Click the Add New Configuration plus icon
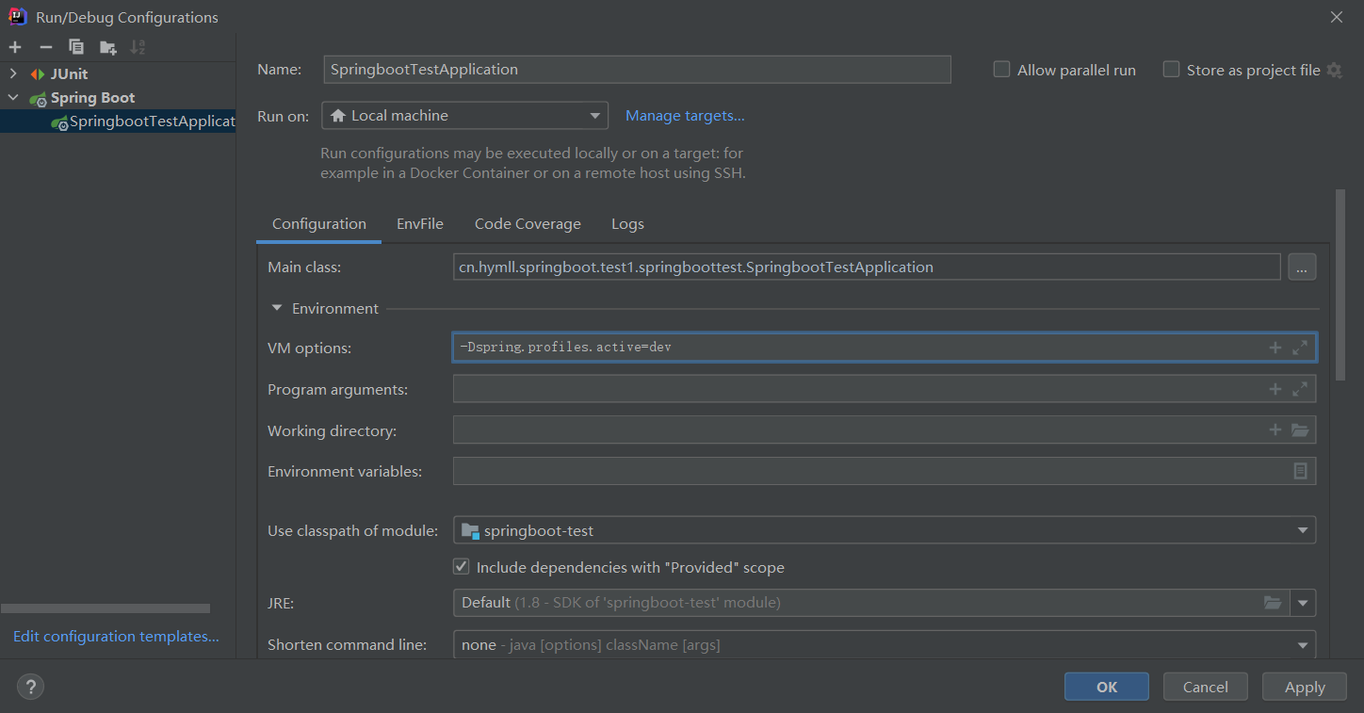The width and height of the screenshot is (1364, 713). click(15, 47)
